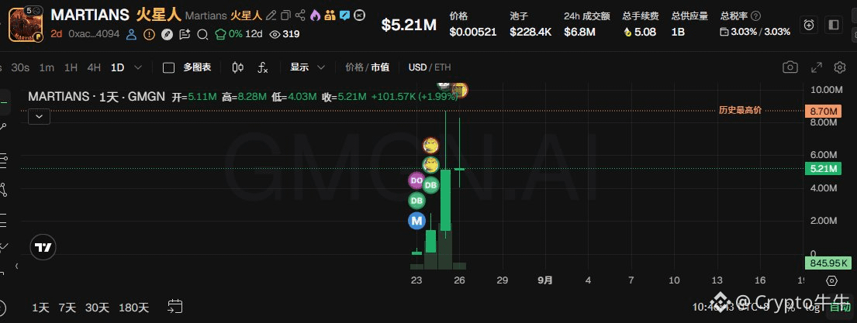Set range to 30天

click(x=97, y=308)
